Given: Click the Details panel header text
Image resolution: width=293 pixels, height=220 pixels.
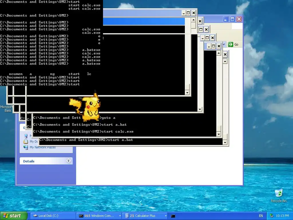Looking at the screenshot, I should tap(29, 161).
